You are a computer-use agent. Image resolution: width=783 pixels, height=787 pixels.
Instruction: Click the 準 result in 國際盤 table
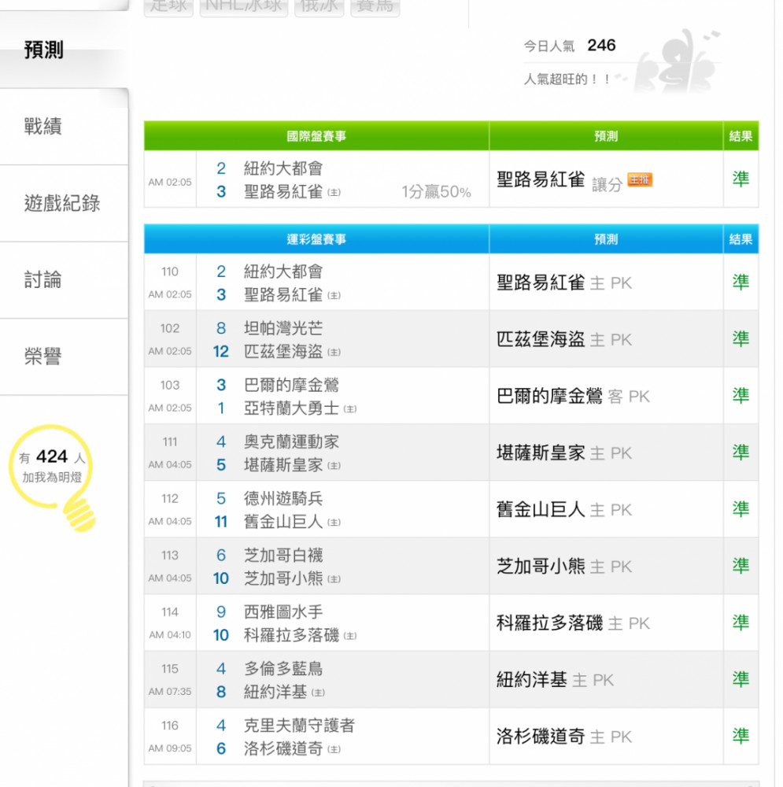point(741,179)
